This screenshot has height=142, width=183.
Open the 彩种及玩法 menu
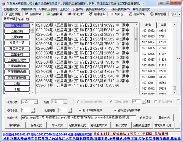click(x=47, y=9)
